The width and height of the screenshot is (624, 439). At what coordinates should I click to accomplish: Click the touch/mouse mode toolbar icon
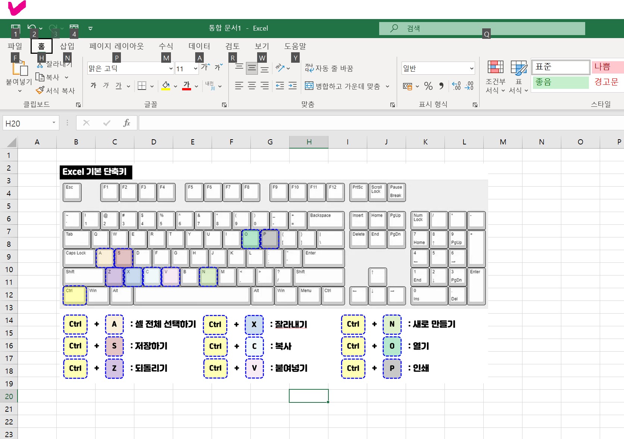click(74, 28)
